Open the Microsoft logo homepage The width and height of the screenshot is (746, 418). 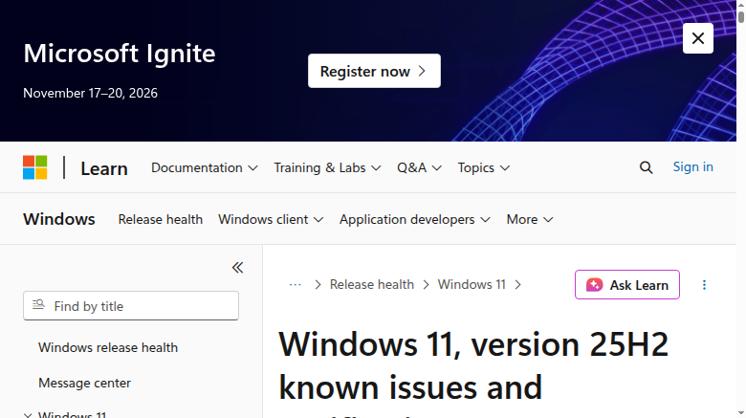click(x=35, y=167)
